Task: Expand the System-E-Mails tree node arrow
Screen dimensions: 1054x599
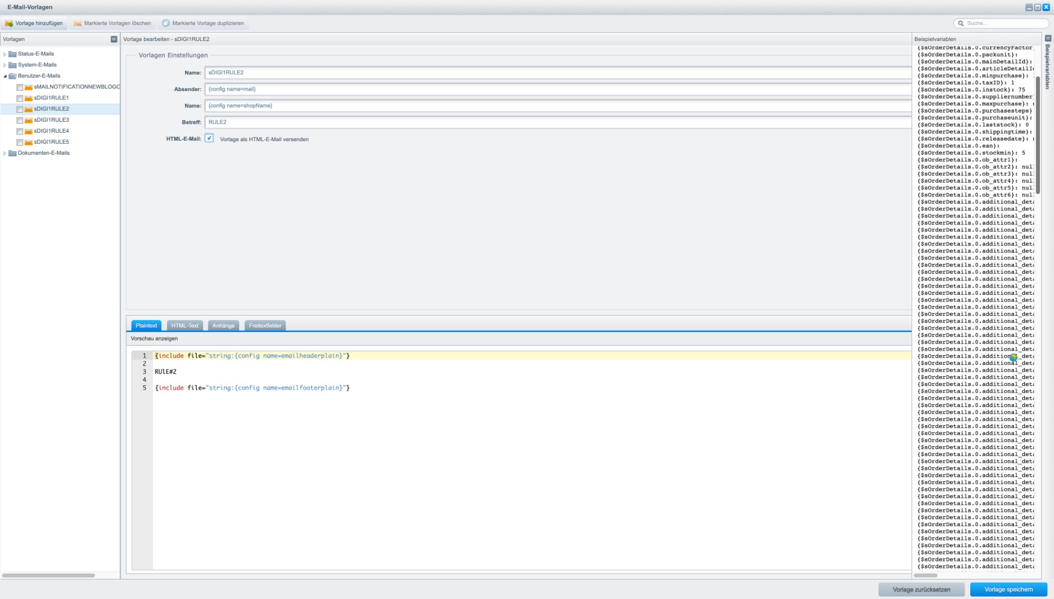Action: [x=5, y=65]
